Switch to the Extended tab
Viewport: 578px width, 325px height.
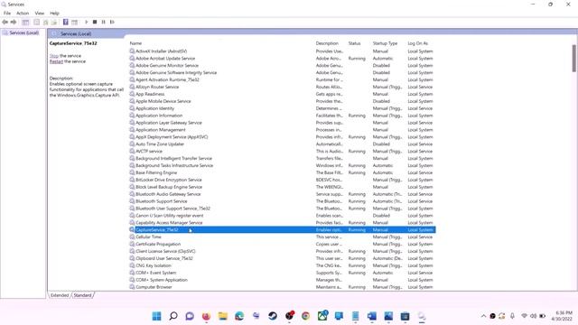click(60, 295)
